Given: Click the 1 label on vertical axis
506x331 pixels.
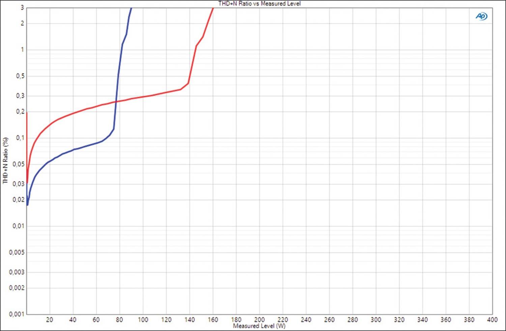Looking at the screenshot, I should click(x=23, y=50).
